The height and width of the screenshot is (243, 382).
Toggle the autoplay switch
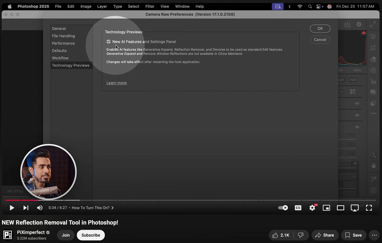tap(283, 208)
